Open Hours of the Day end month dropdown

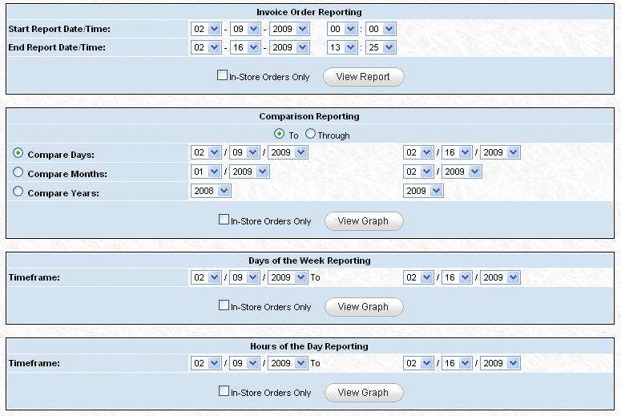[418, 363]
